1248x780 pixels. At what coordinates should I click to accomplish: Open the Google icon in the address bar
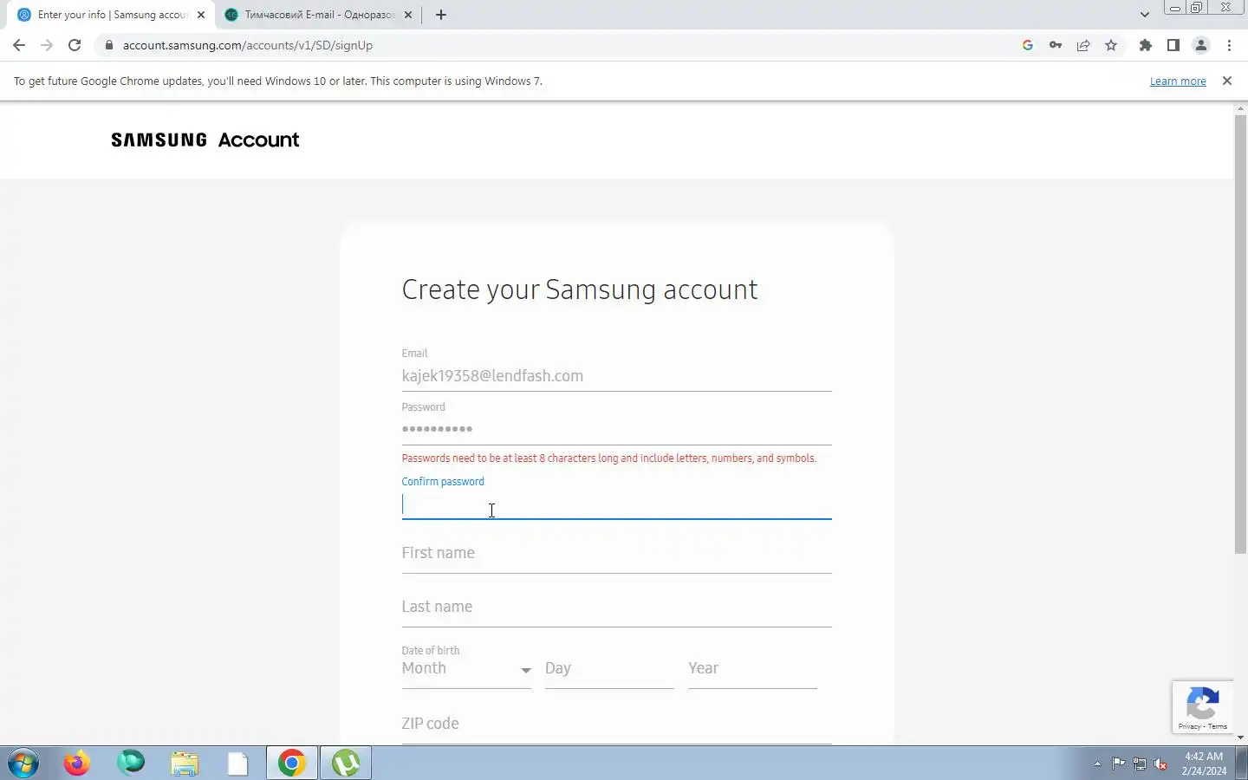[x=1028, y=45]
